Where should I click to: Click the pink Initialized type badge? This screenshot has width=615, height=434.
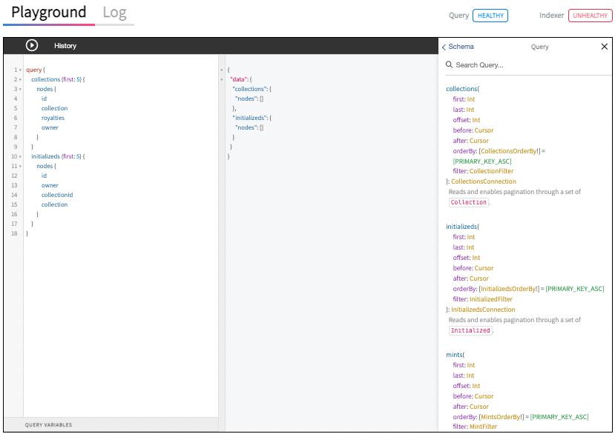pos(470,330)
